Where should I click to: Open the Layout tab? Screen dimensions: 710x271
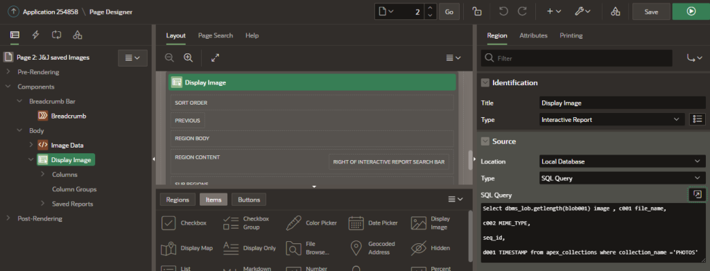[x=175, y=35]
